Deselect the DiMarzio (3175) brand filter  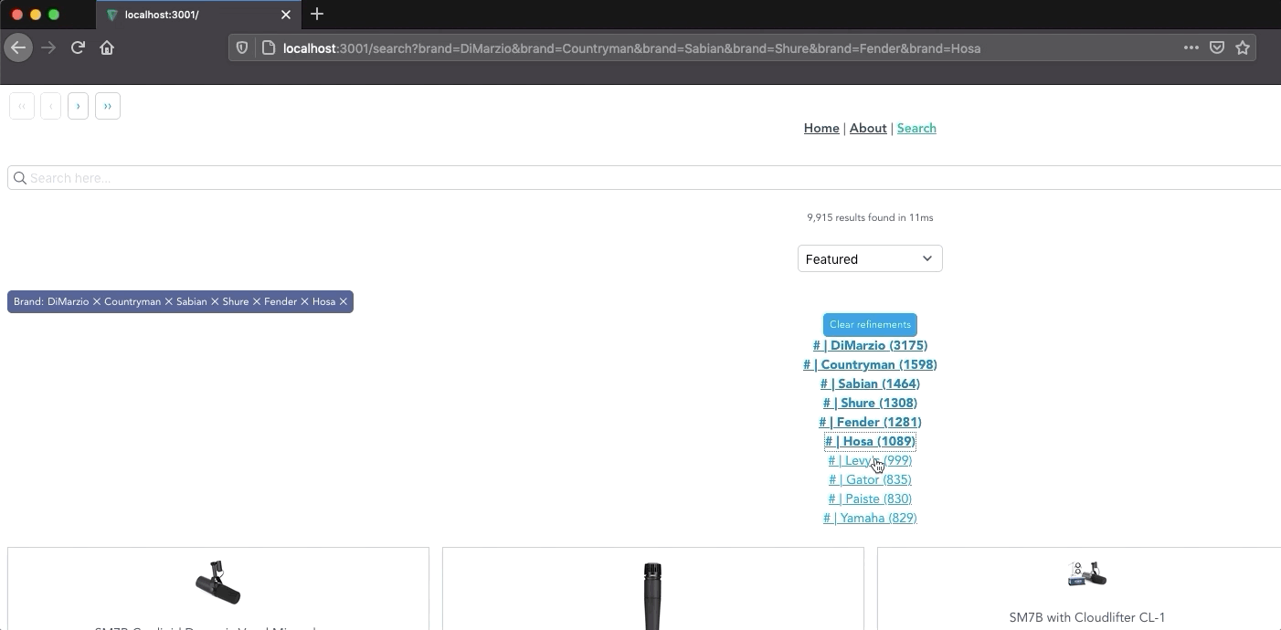coord(870,345)
